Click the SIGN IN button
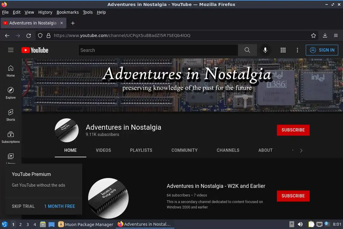The width and height of the screenshot is (343, 229). click(322, 50)
